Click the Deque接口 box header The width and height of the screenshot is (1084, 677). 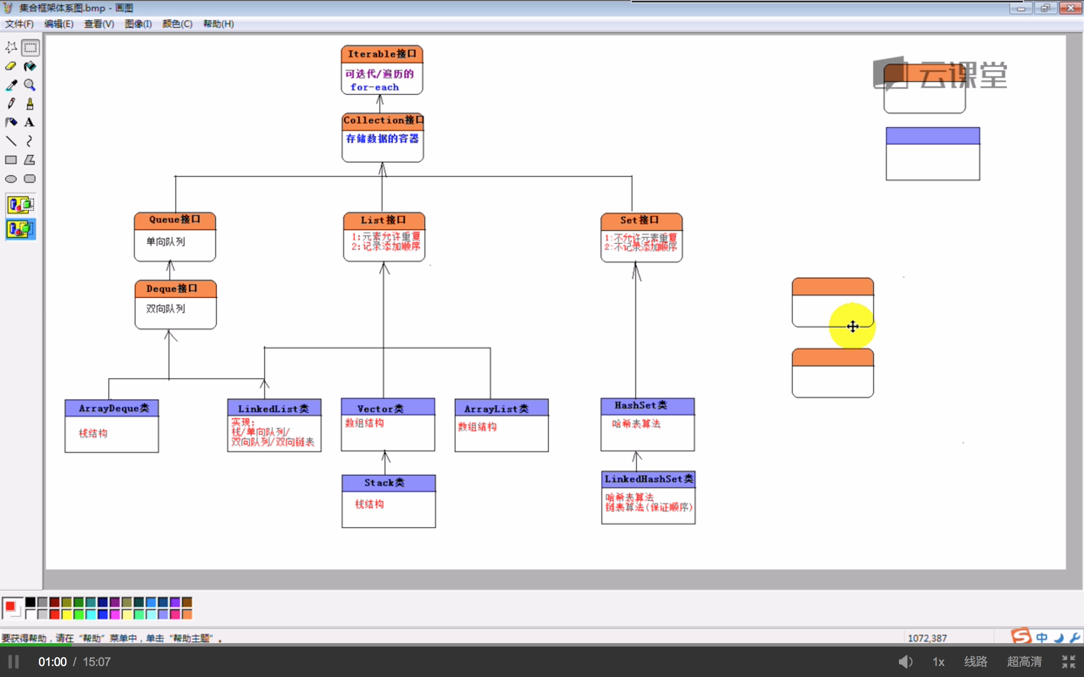point(176,289)
